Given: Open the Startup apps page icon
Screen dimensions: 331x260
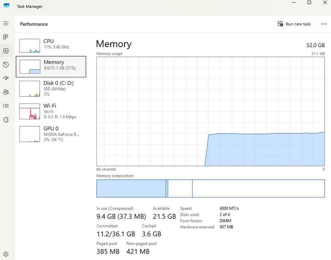Looking at the screenshot, I should (6, 78).
